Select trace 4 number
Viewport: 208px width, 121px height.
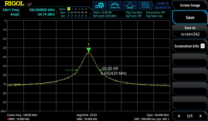[79, 9]
